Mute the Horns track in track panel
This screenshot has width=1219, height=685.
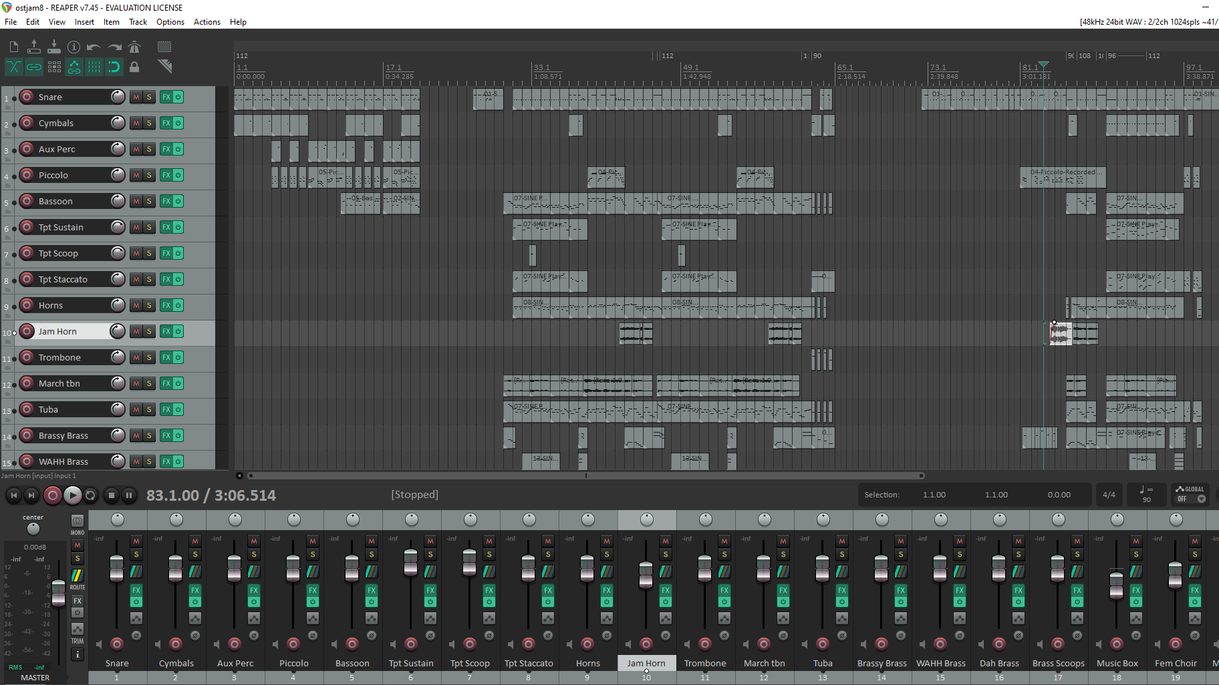click(136, 305)
